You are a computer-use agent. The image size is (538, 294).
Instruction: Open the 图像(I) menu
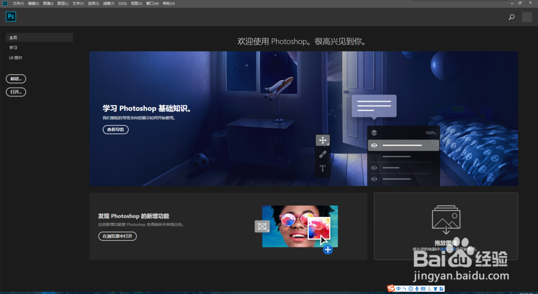click(48, 3)
